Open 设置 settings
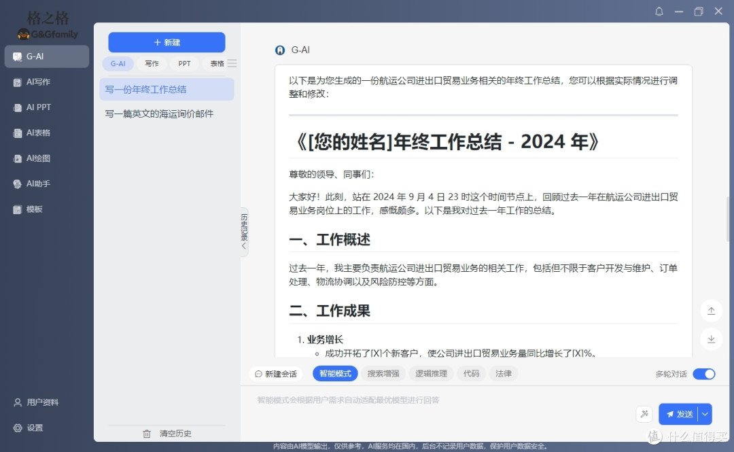This screenshot has height=452, width=734. 29,428
